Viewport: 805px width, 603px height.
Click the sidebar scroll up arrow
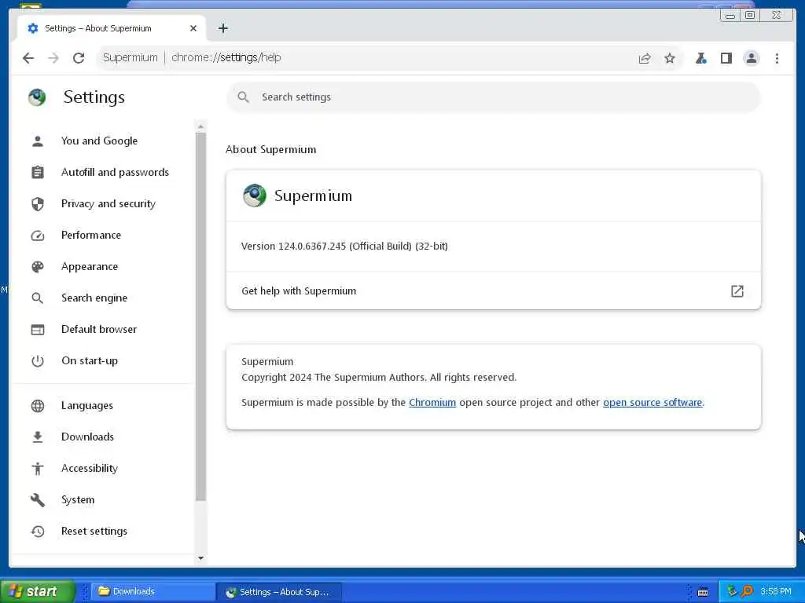tap(200, 126)
